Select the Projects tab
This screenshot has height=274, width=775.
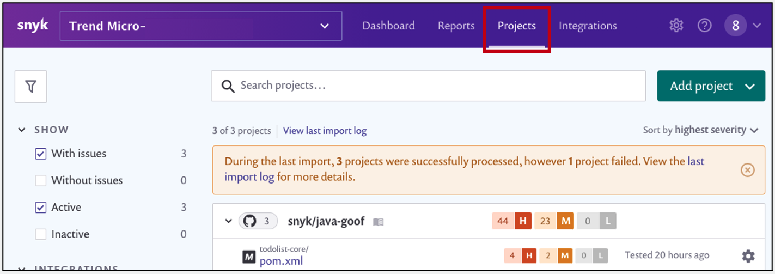tap(516, 26)
